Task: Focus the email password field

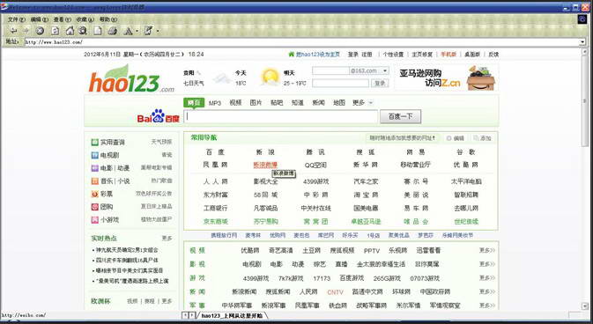Action: point(340,83)
